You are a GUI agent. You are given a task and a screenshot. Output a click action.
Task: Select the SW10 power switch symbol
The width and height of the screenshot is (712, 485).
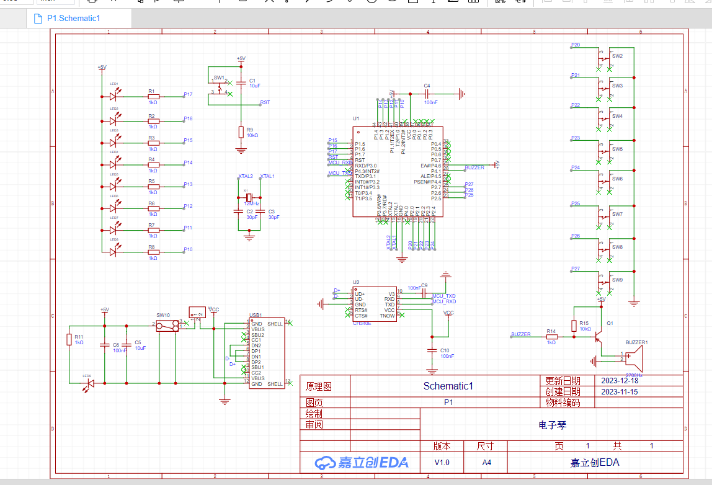pyautogui.click(x=167, y=326)
